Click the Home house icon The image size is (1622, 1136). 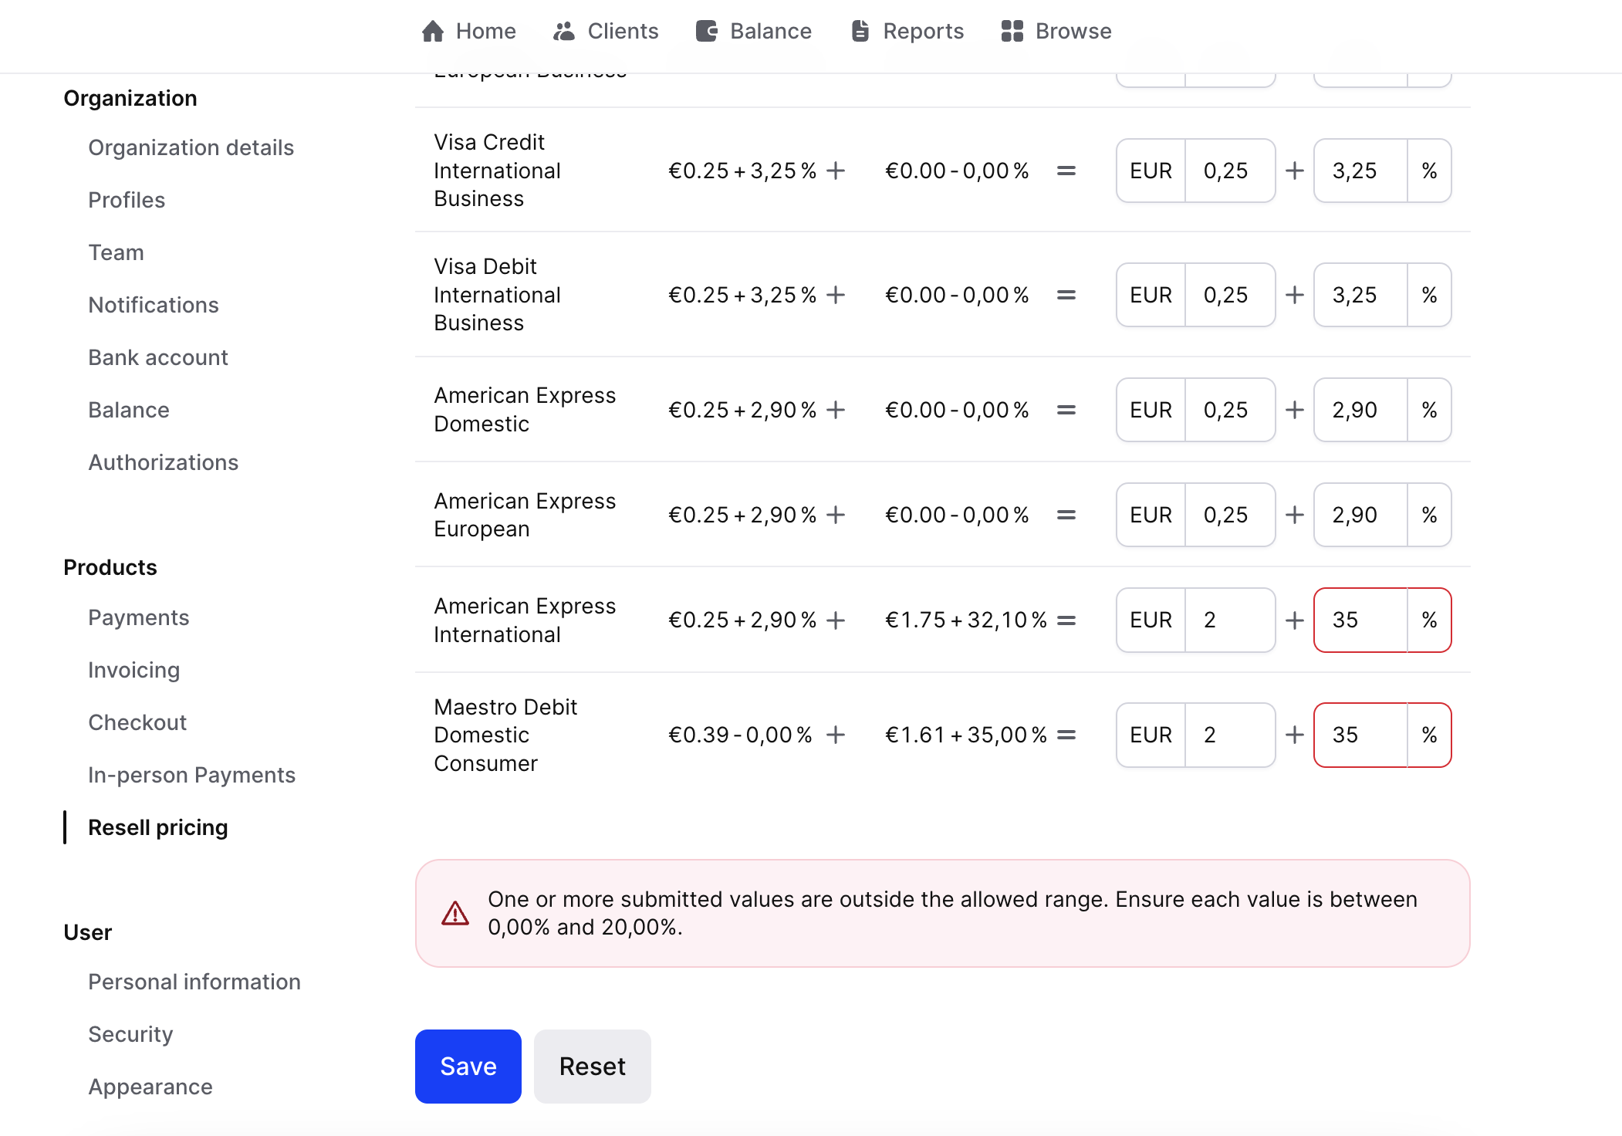433,31
